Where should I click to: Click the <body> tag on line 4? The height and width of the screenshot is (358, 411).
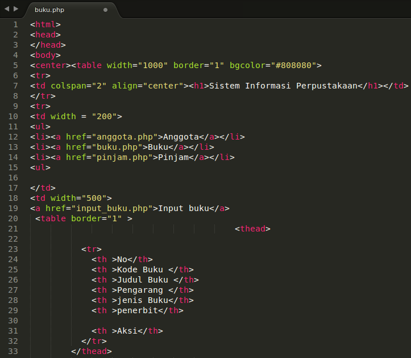pos(45,55)
